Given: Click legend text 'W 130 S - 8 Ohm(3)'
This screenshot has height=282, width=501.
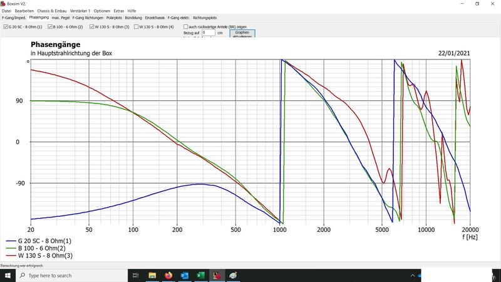Looking at the screenshot, I should point(45,256).
